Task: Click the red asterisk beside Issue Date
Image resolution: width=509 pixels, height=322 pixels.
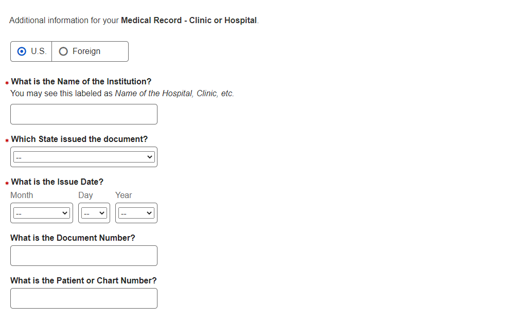Action: click(7, 183)
